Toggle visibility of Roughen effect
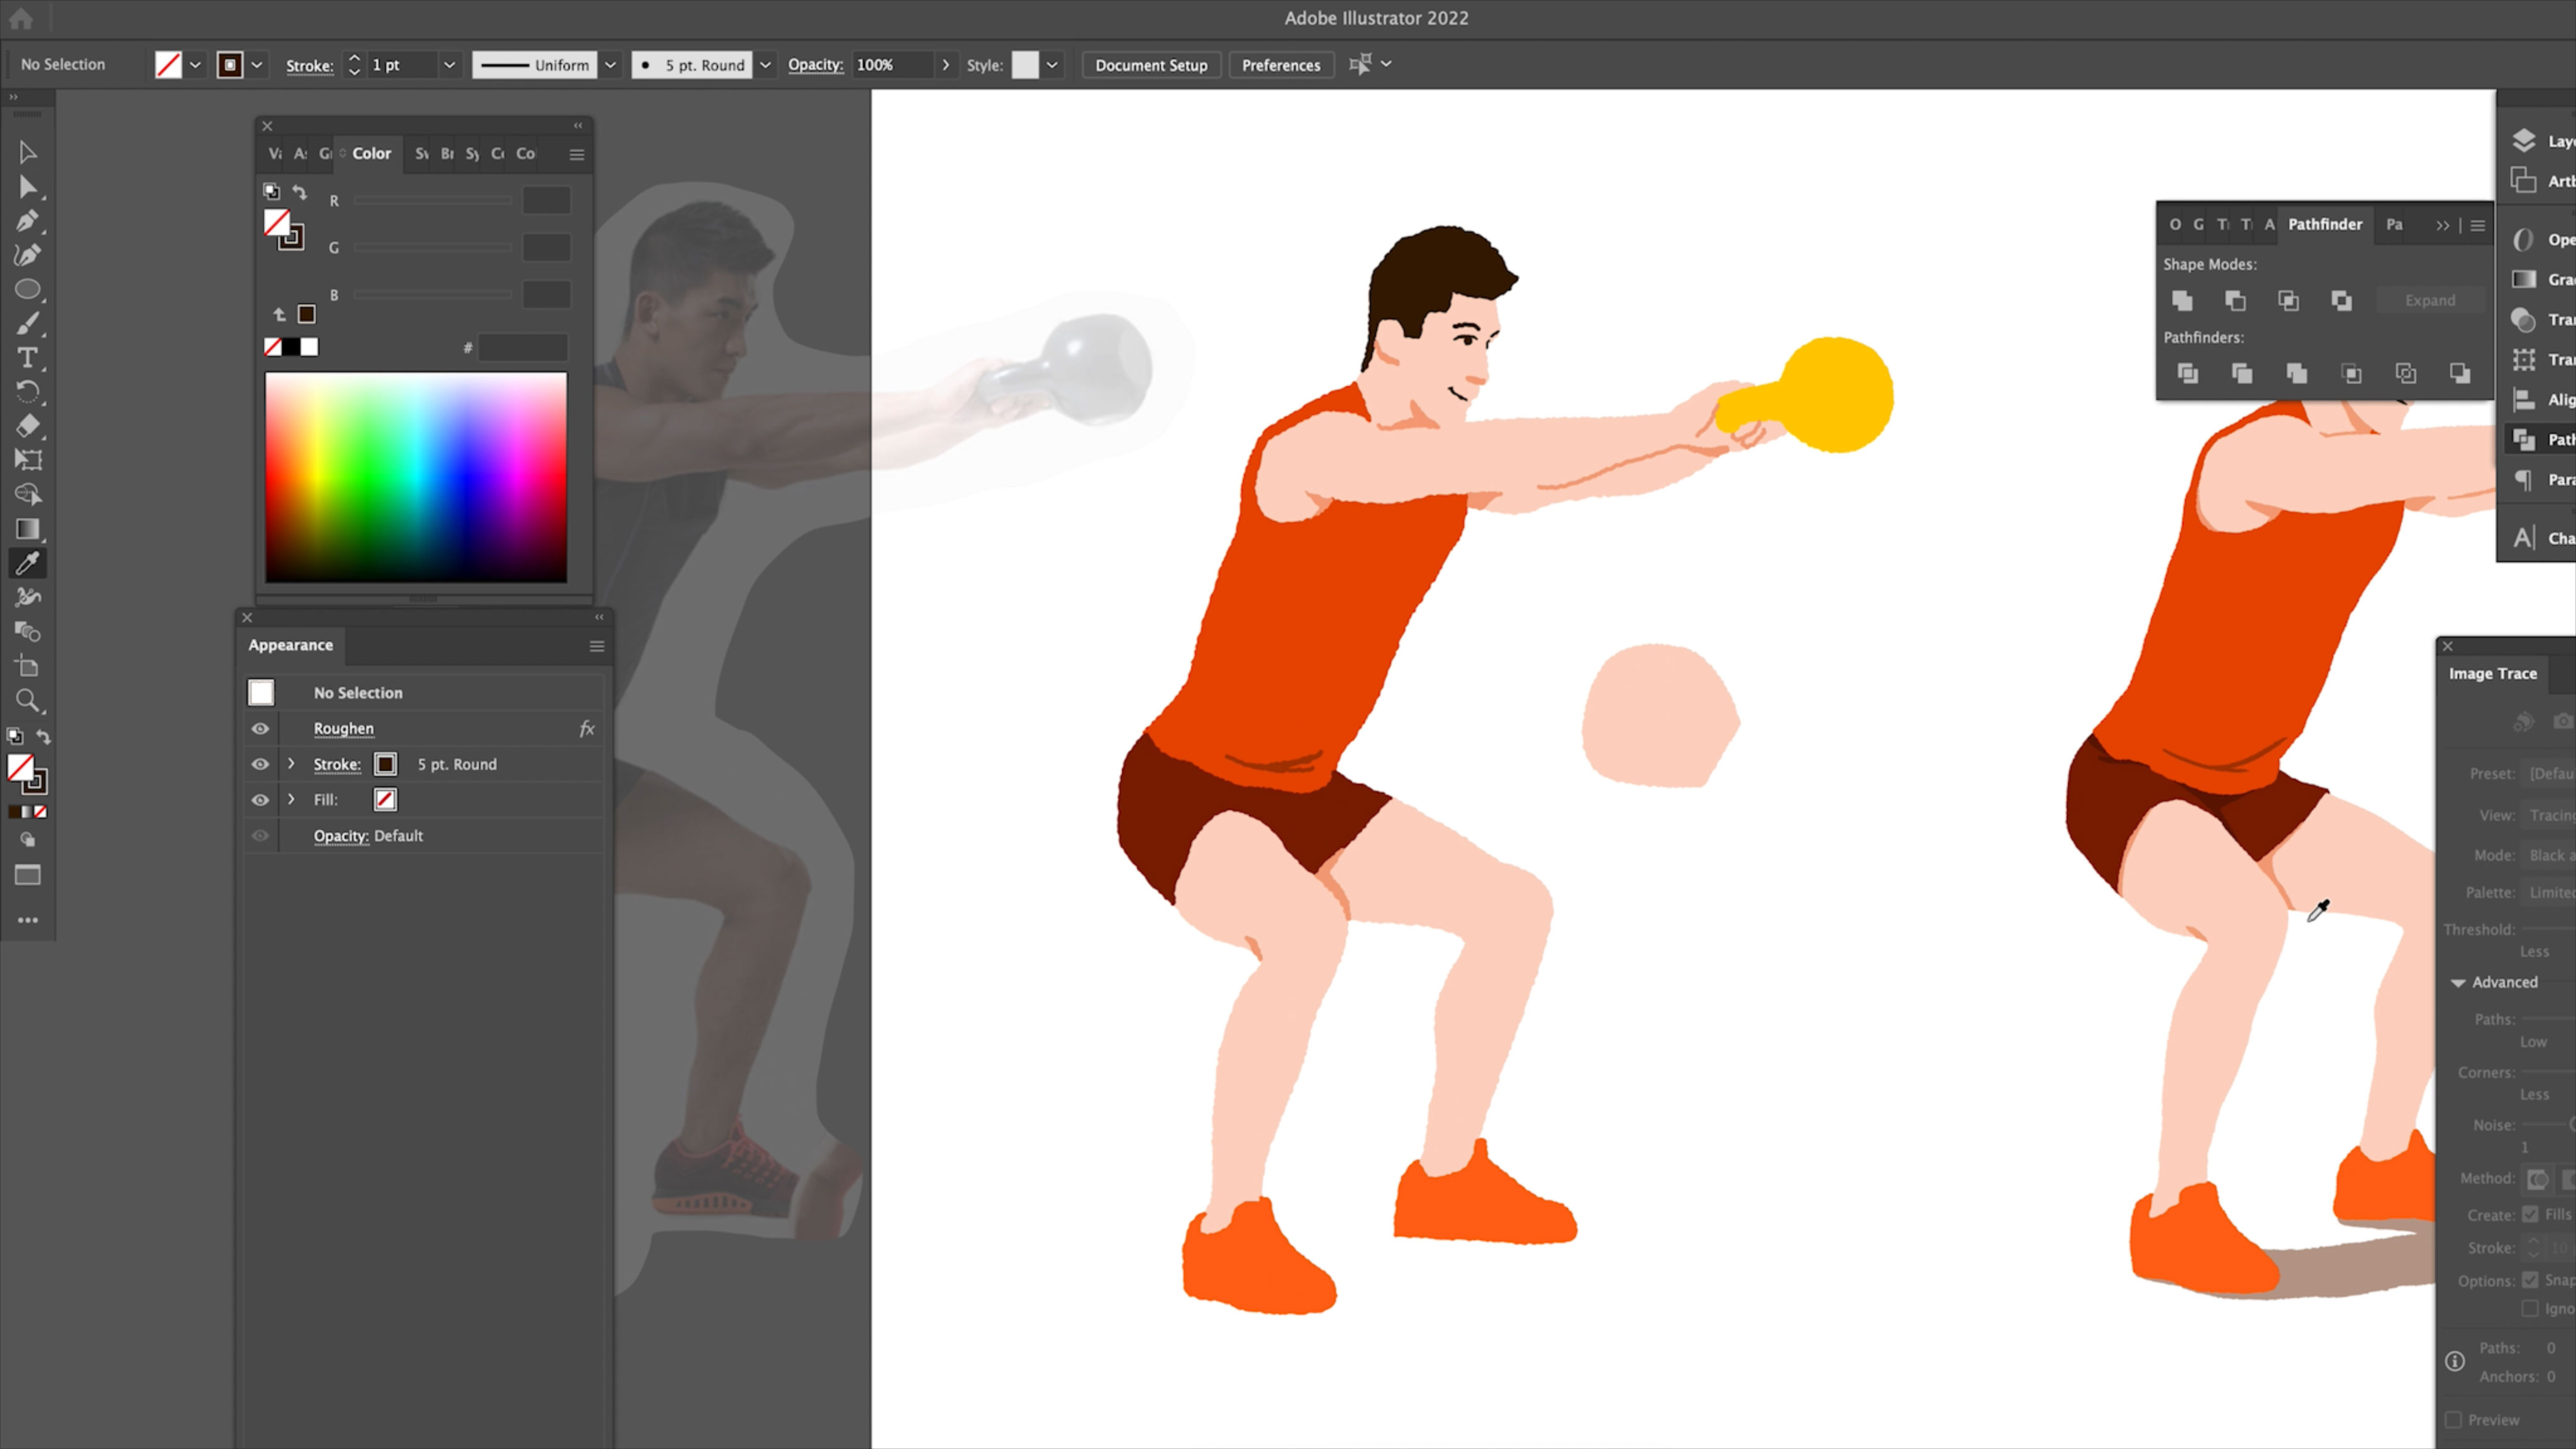2576x1449 pixels. click(260, 729)
